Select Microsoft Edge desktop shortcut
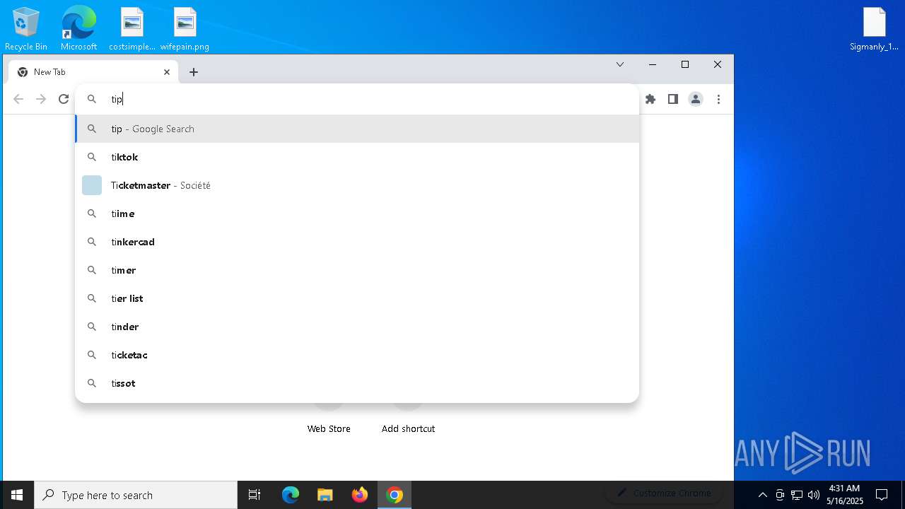905x509 pixels. [x=78, y=29]
